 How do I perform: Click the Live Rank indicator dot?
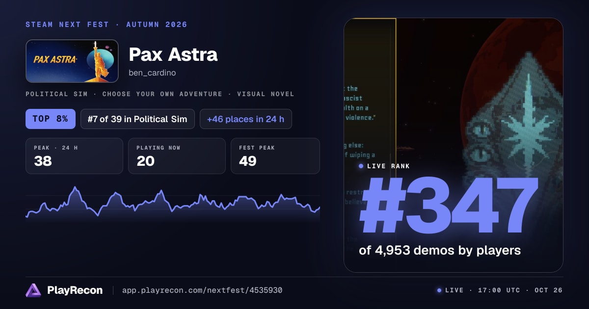(x=361, y=166)
